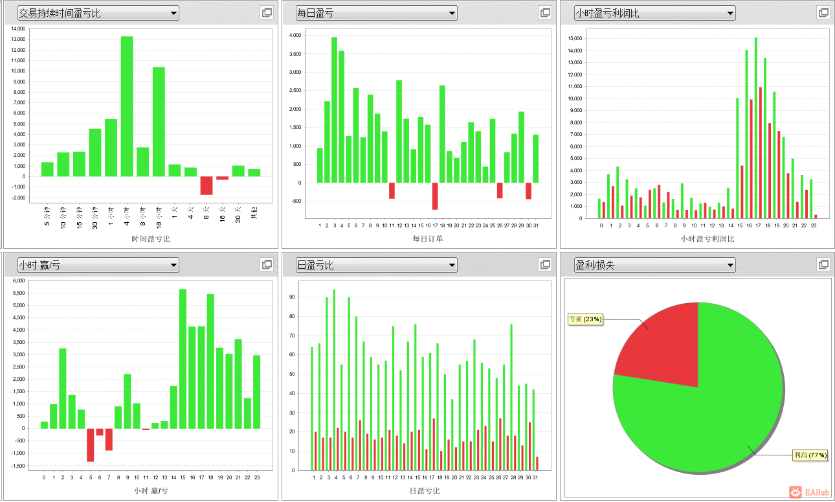This screenshot has height=502, width=835.
Task: Click the pop-out icon of the 小时盈亏利润比 panel
Action: click(x=823, y=12)
